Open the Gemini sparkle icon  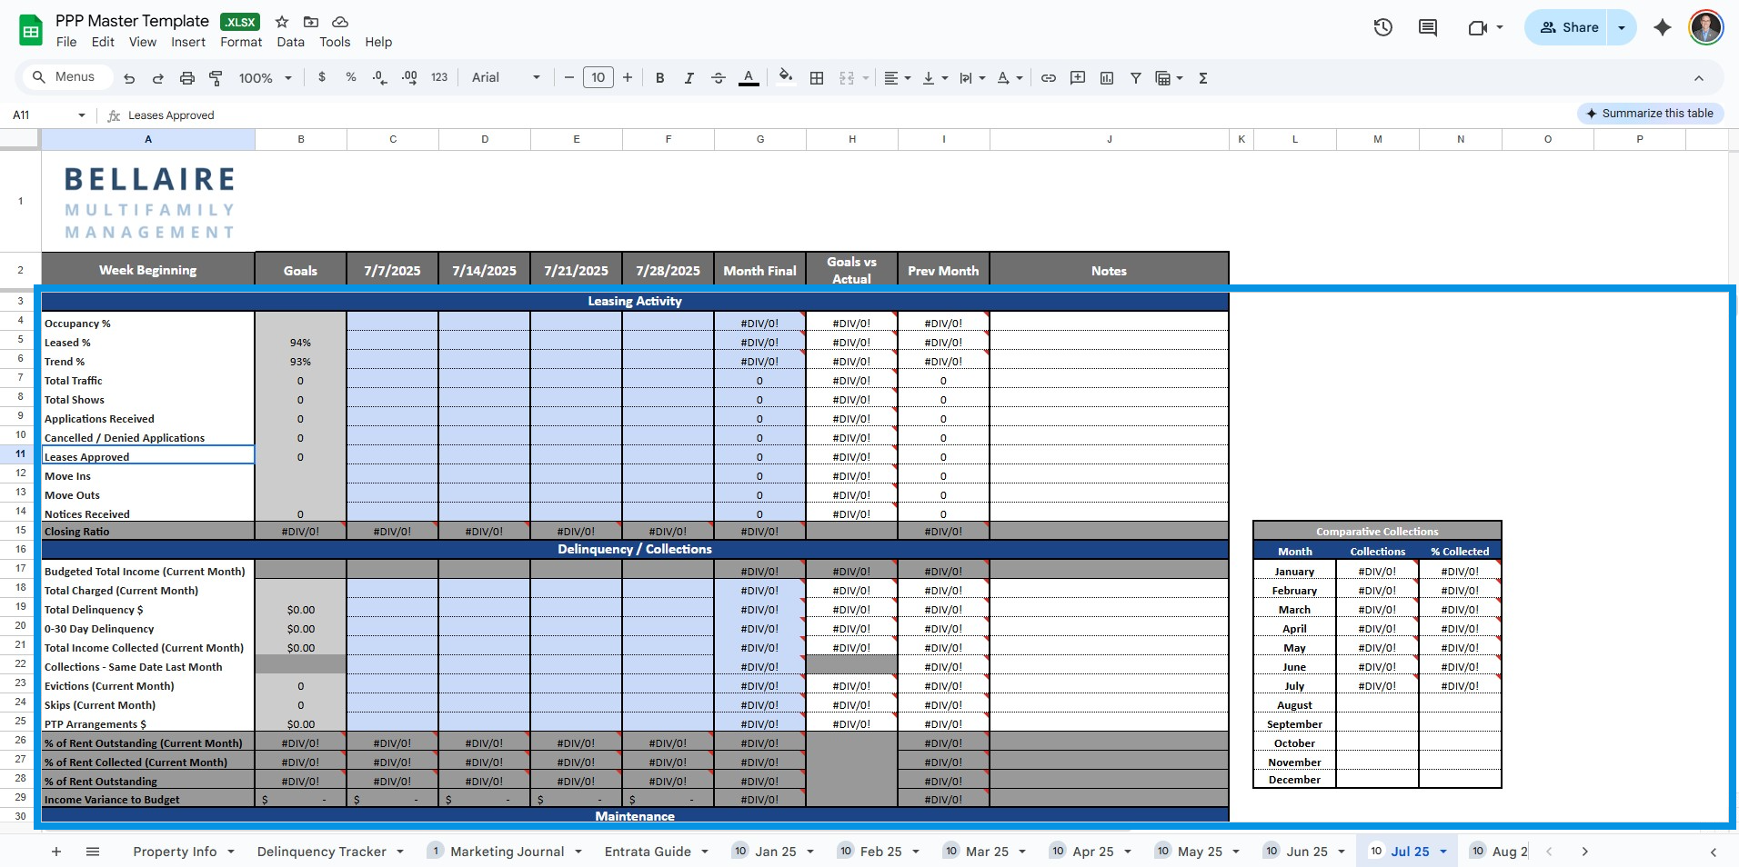1662,27
